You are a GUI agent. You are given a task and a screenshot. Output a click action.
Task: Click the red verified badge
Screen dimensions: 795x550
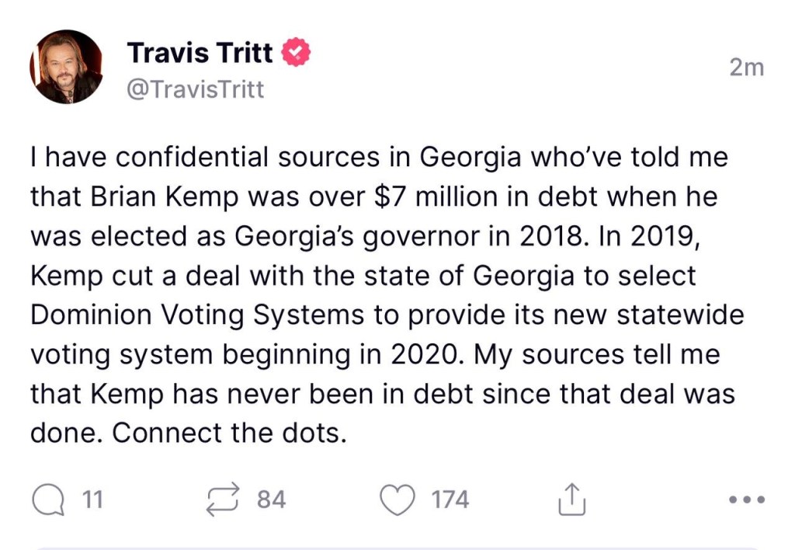297,54
